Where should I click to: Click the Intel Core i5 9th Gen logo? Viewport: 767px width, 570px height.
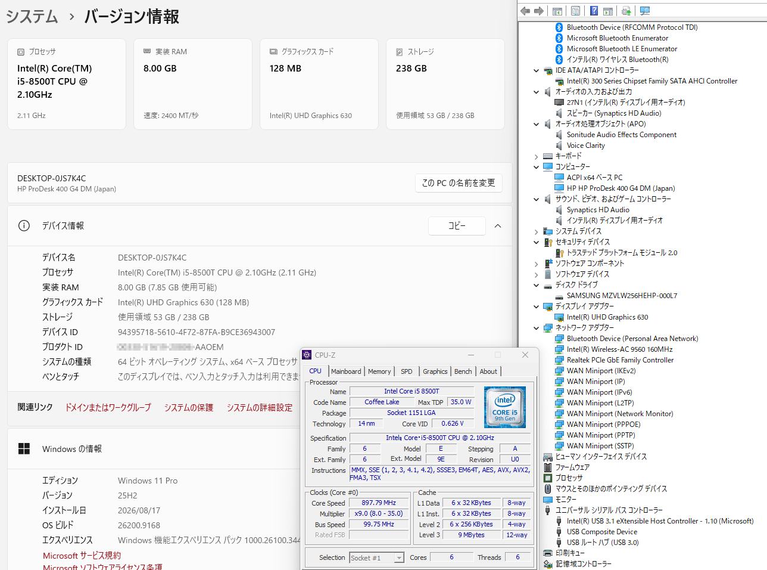click(505, 407)
